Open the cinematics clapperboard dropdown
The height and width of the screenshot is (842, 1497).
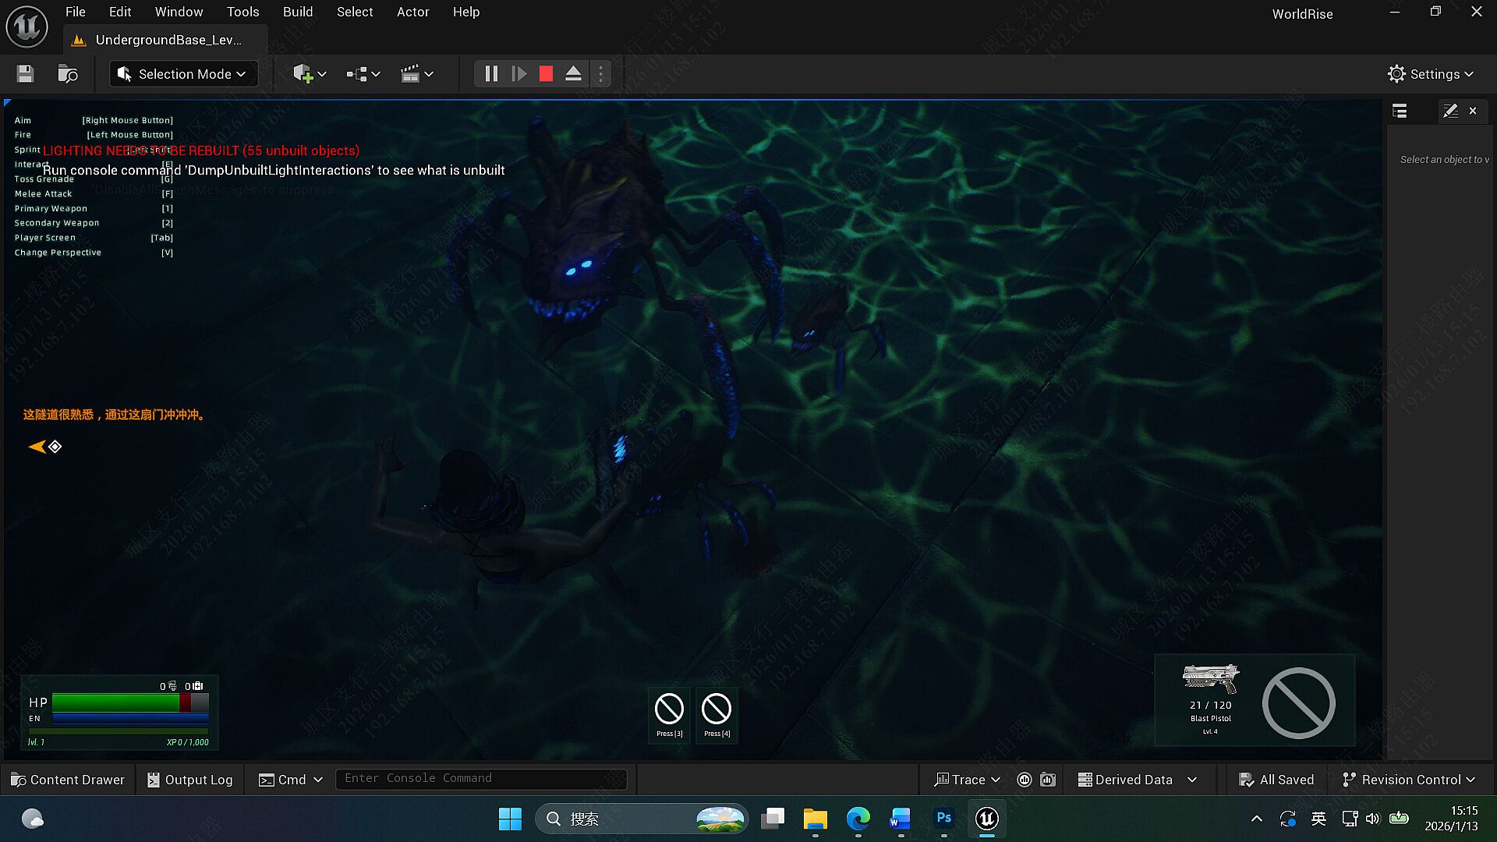click(417, 74)
